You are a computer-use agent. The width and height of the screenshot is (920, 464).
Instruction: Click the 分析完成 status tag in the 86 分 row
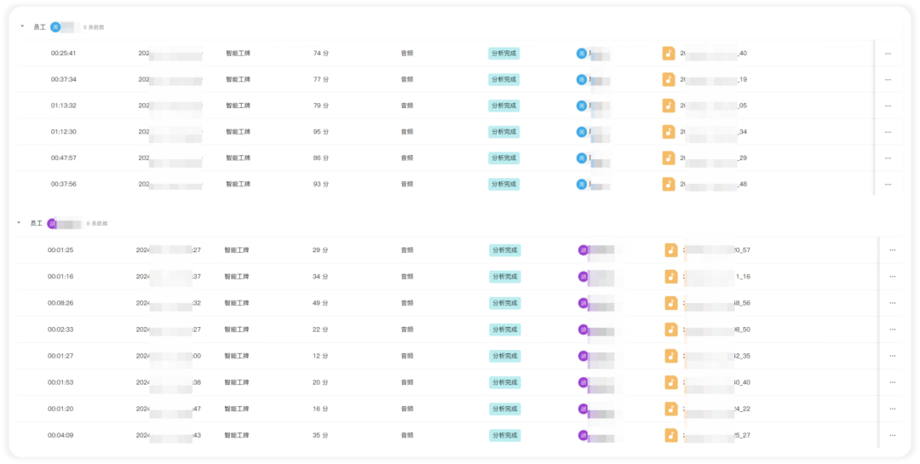504,158
